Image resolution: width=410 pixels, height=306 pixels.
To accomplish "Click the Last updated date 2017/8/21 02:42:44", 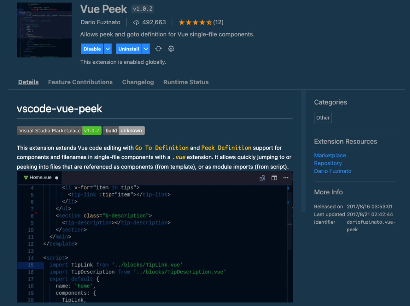I will (x=370, y=215).
